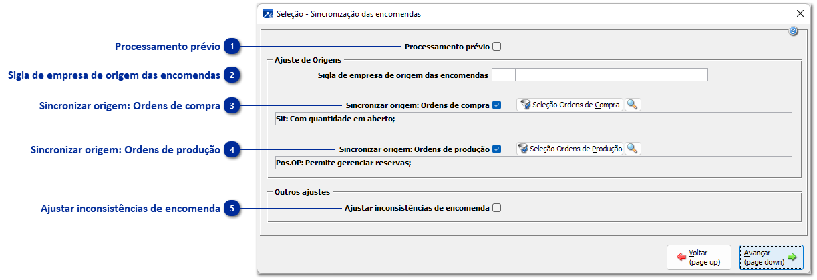Screen dimensions: 817x280
Task: Open the blue help question mark icon
Action: click(x=793, y=31)
